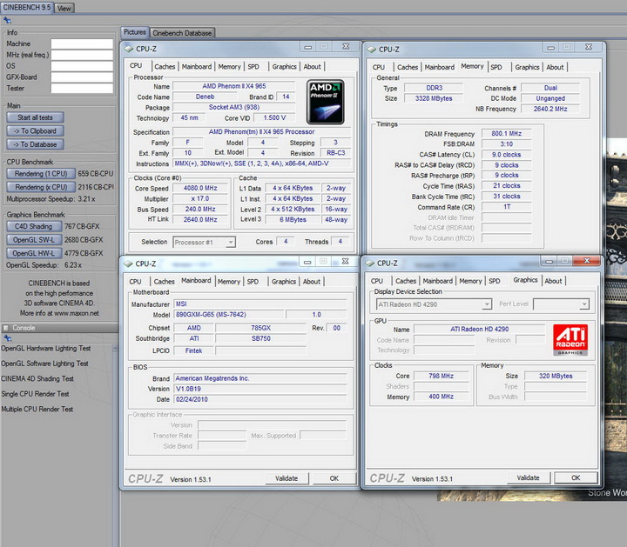The width and height of the screenshot is (627, 547).
Task: Select the SPD tab in the Memory window
Action: (496, 67)
